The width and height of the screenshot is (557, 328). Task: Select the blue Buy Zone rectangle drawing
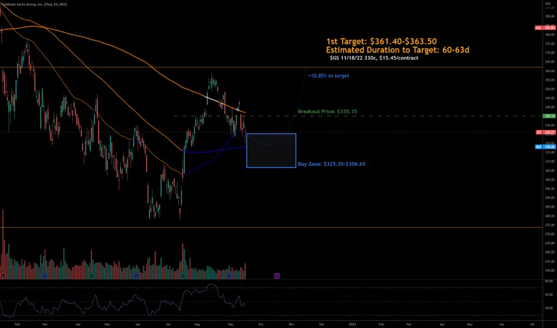tap(271, 150)
